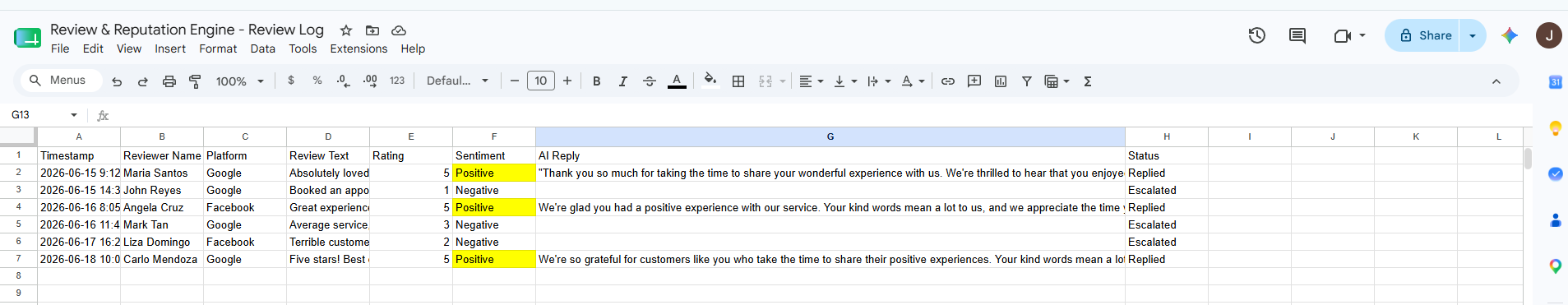Open more number formats 123
This screenshot has width=1568, height=305.
[x=397, y=81]
